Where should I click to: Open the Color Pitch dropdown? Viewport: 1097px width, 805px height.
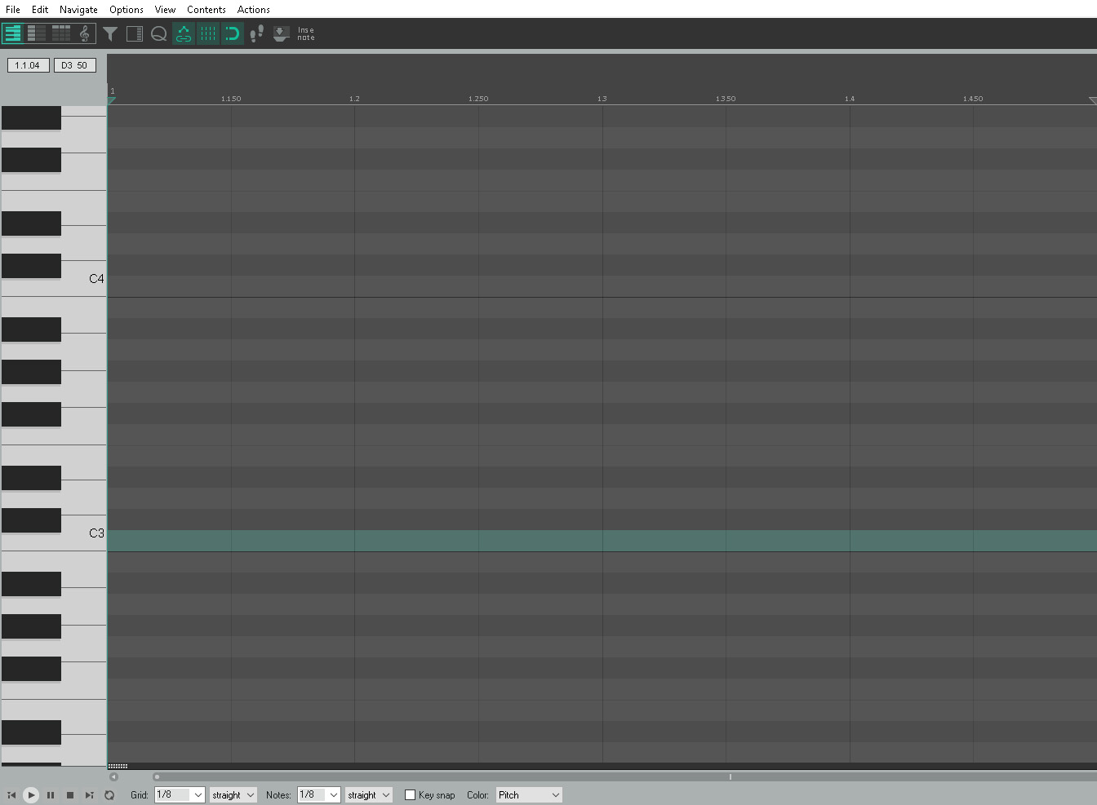[x=529, y=794]
